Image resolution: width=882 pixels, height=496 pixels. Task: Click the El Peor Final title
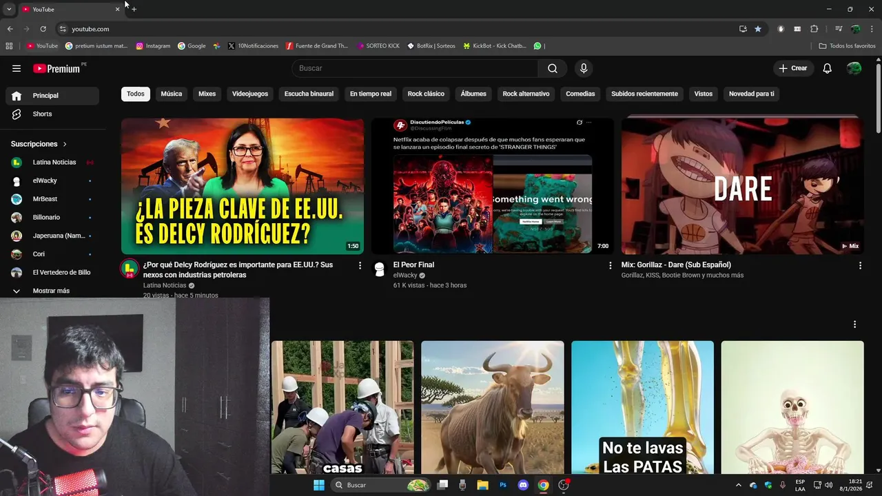click(x=413, y=265)
